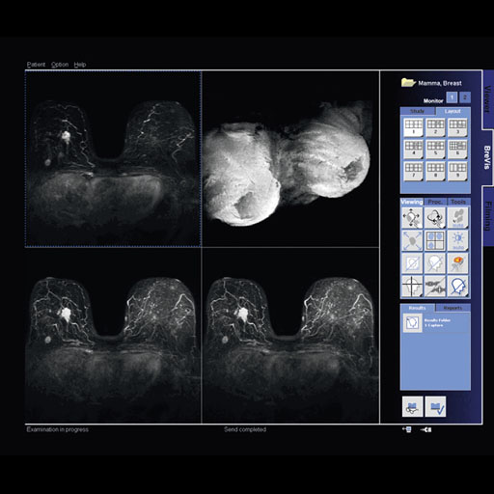Switch to Monitor 1

[452, 97]
